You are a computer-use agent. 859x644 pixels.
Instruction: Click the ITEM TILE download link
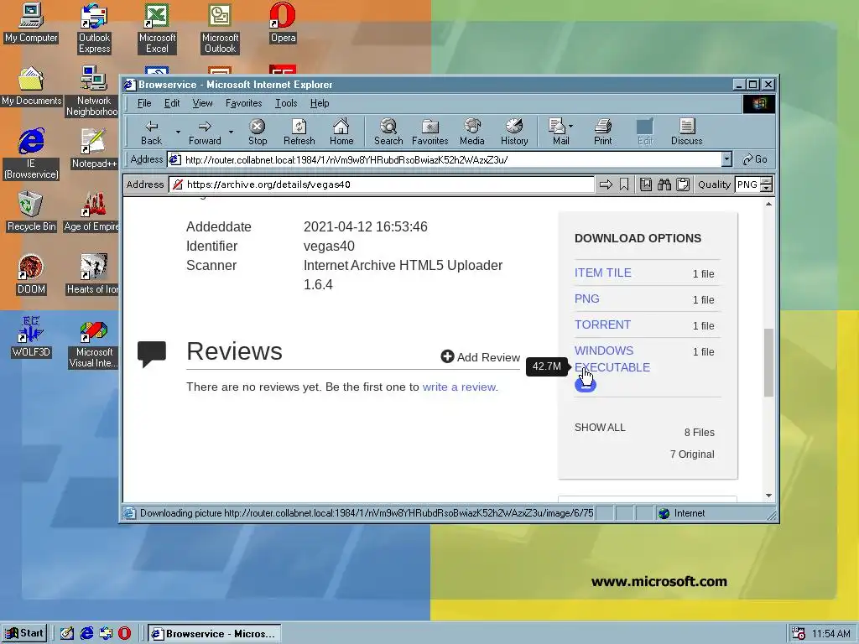tap(602, 273)
